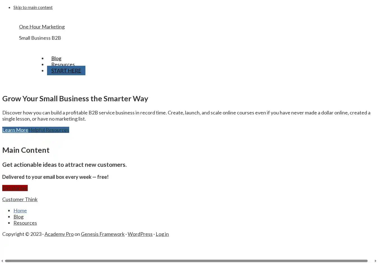Select Resources in the footer menu

pos(25,223)
